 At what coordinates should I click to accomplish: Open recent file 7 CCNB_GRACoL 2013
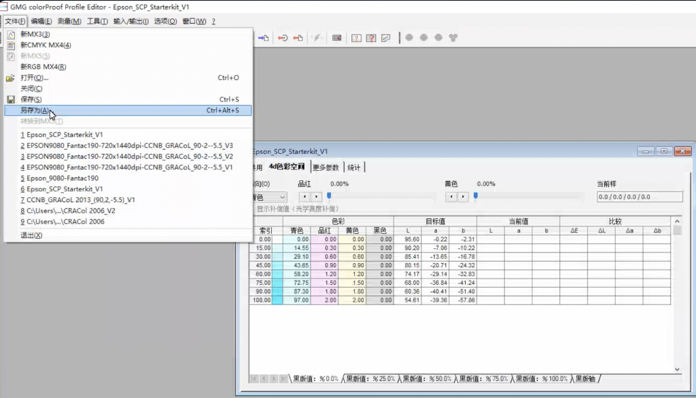coord(128,199)
